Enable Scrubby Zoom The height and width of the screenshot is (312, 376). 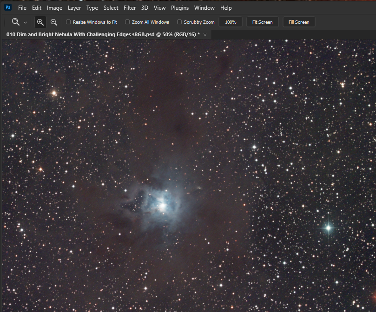pyautogui.click(x=179, y=21)
